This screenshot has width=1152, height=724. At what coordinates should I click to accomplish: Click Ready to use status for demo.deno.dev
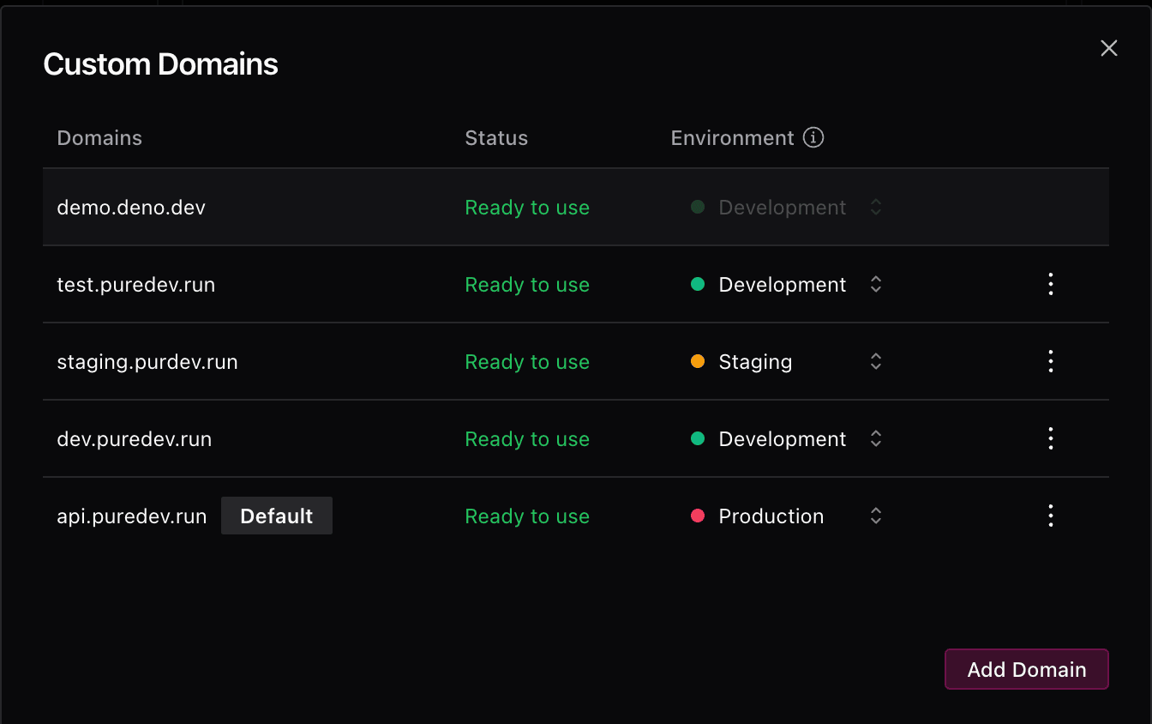[x=526, y=207]
